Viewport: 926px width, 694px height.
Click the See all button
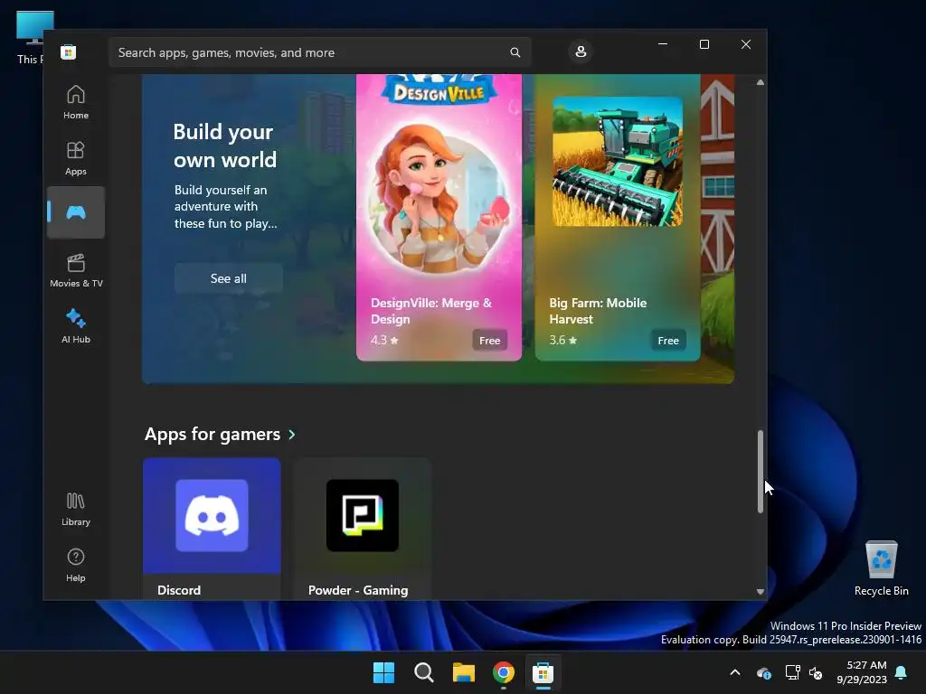229,278
